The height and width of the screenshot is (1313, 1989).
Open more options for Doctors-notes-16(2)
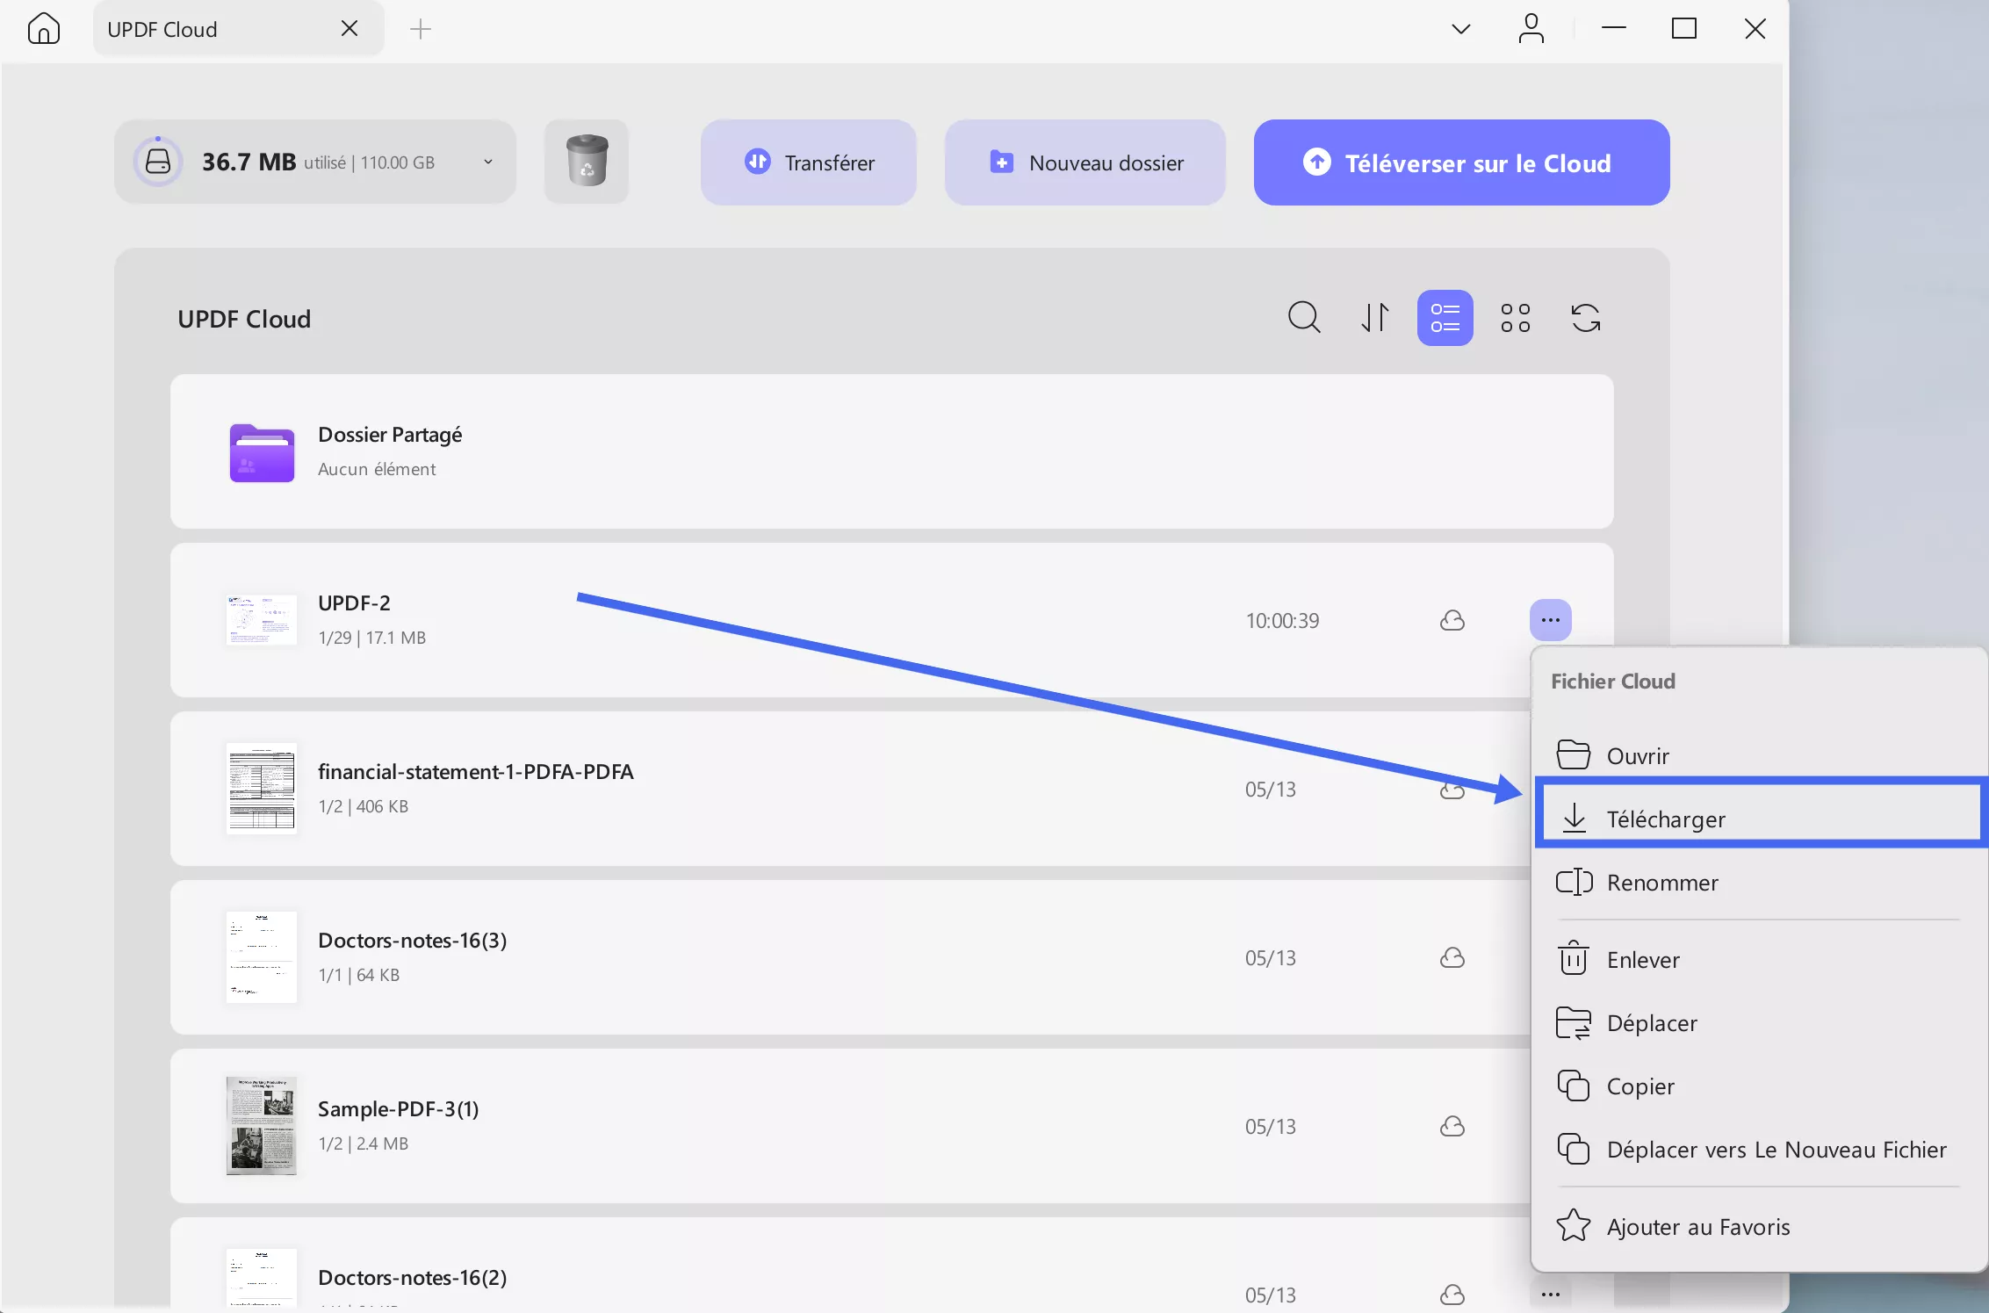coord(1551,1295)
